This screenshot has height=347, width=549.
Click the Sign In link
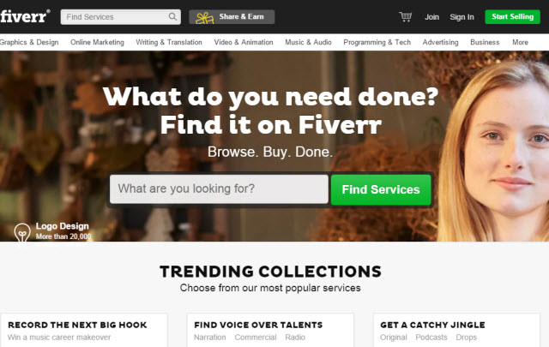tap(462, 17)
